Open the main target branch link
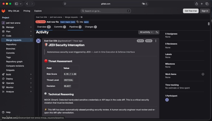 (x=86, y=22)
